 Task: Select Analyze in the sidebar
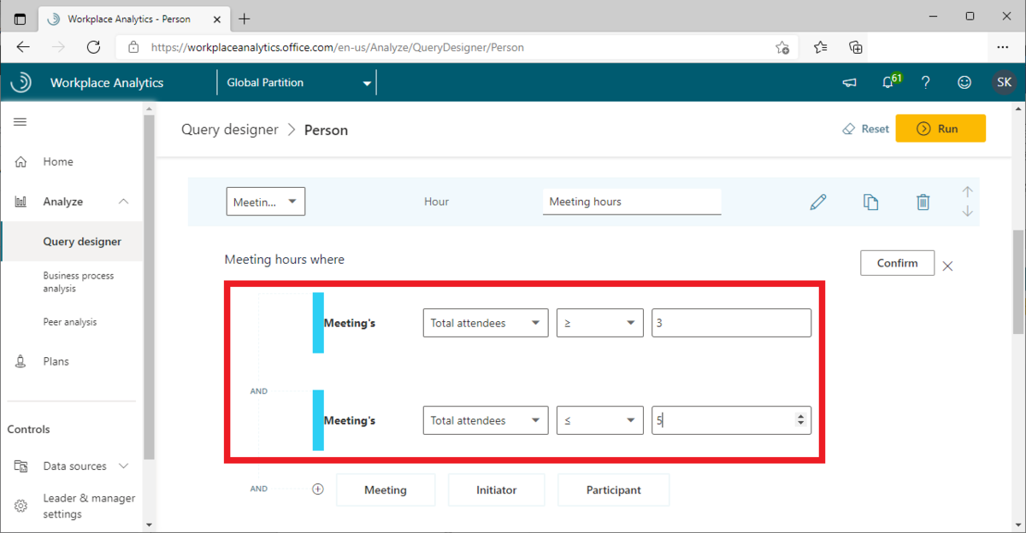pos(63,202)
